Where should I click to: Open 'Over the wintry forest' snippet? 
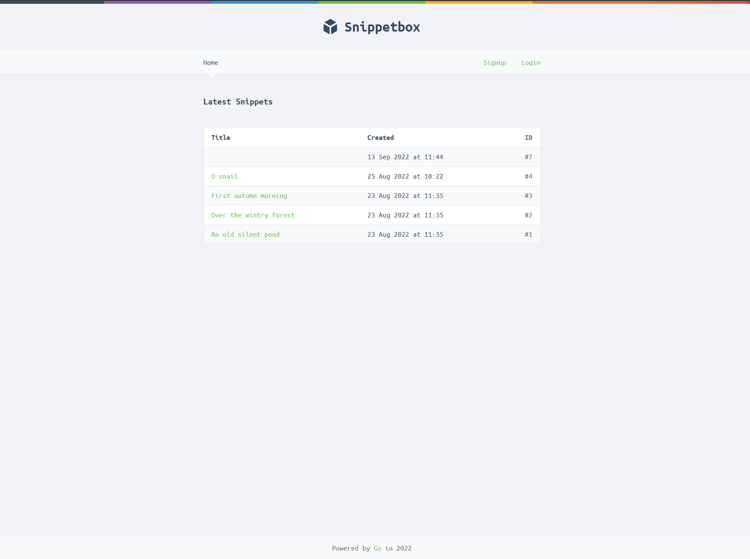click(x=253, y=215)
